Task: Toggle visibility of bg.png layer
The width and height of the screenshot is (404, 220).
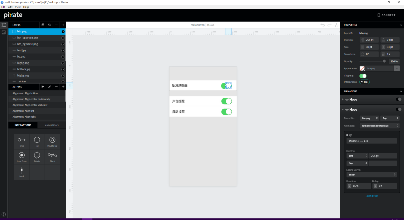Action: (x=63, y=57)
